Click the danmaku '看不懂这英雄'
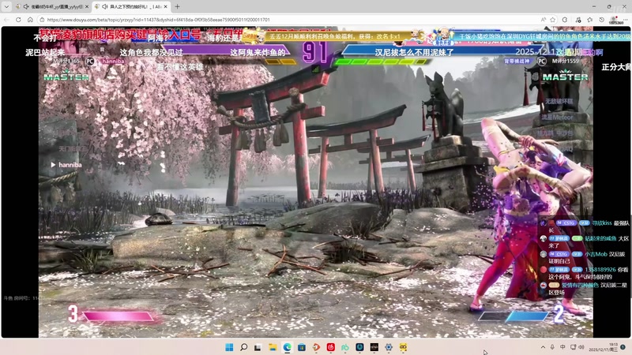Image resolution: width=632 pixels, height=355 pixels. pos(180,67)
